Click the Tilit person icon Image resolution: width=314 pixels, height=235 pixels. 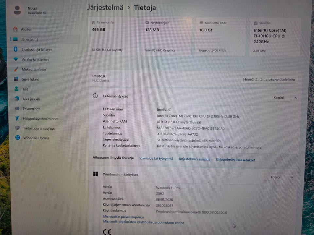(x=16, y=89)
